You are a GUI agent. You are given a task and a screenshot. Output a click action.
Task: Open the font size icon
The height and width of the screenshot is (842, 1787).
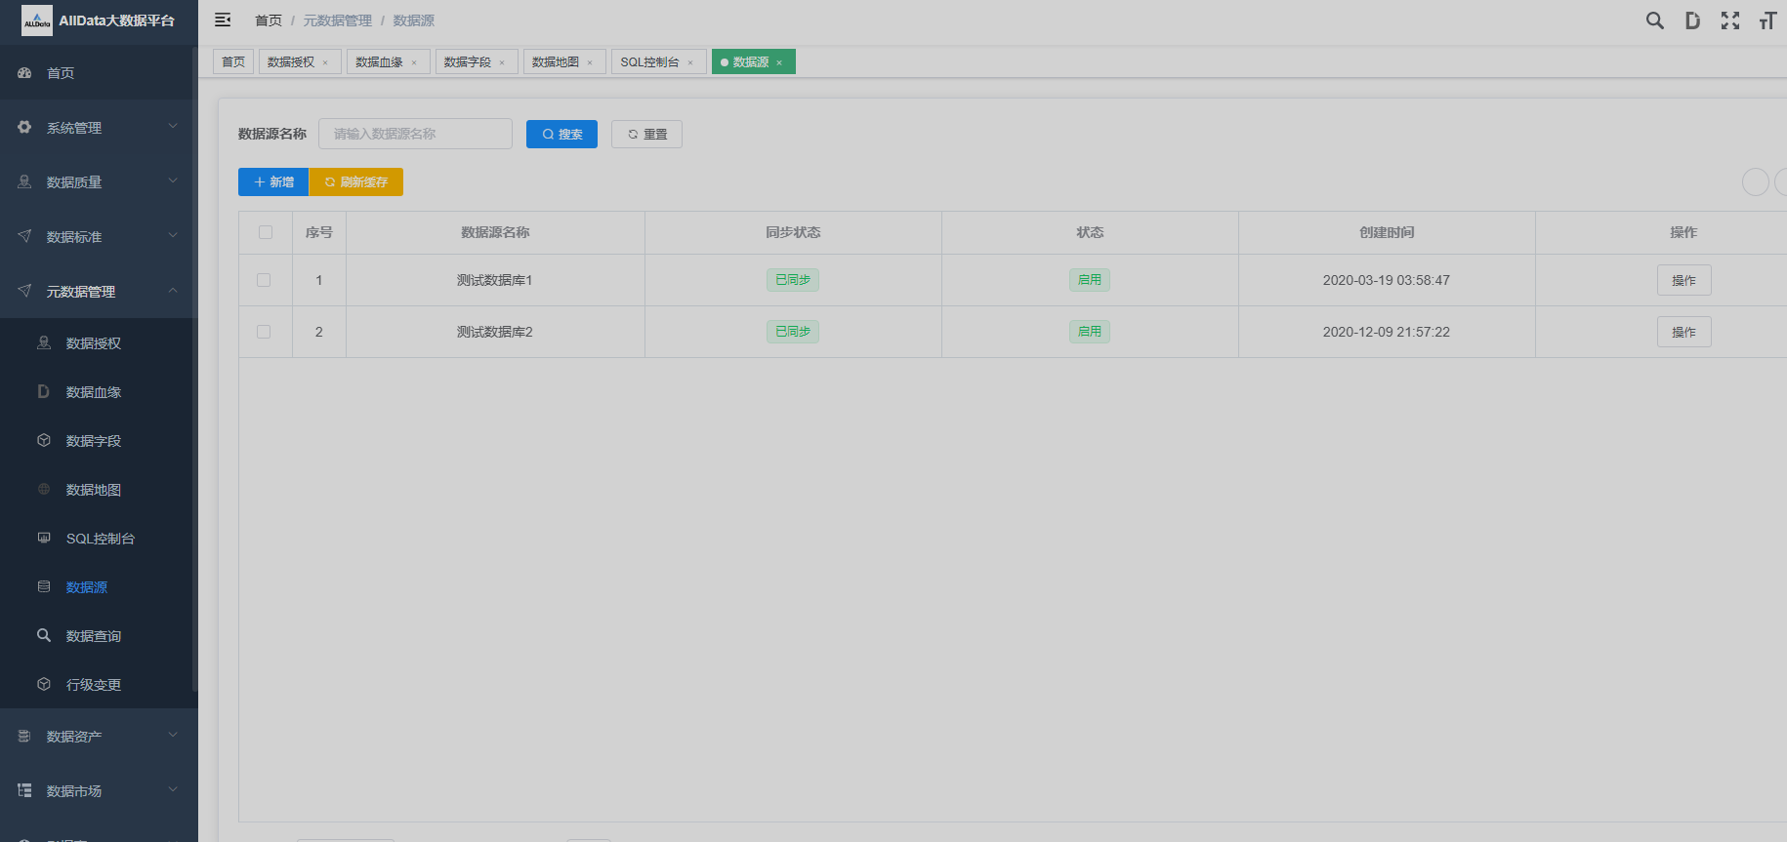tap(1767, 20)
